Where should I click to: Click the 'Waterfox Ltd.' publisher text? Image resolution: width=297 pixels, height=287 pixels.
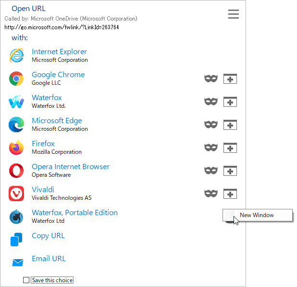[x=49, y=106]
